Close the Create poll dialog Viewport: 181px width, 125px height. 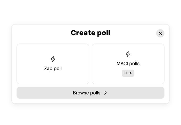click(160, 33)
